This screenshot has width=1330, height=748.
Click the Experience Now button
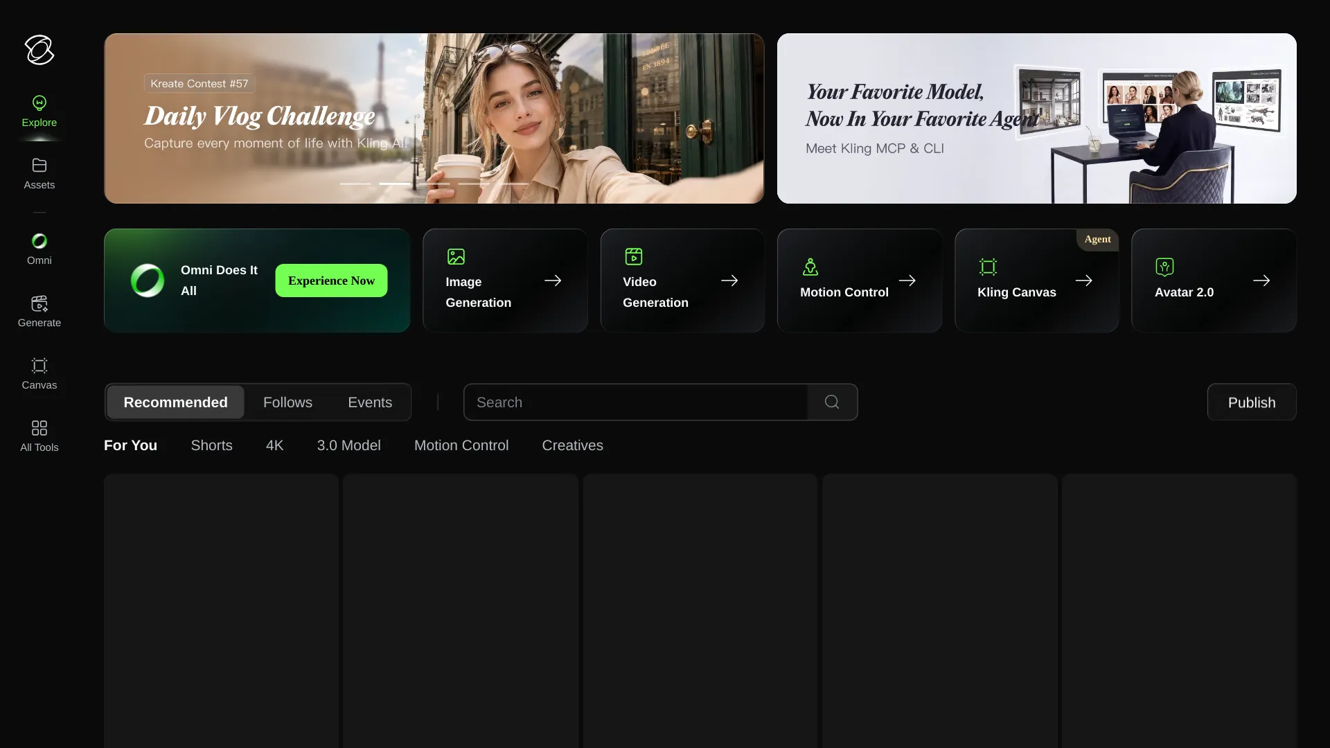[x=331, y=280]
